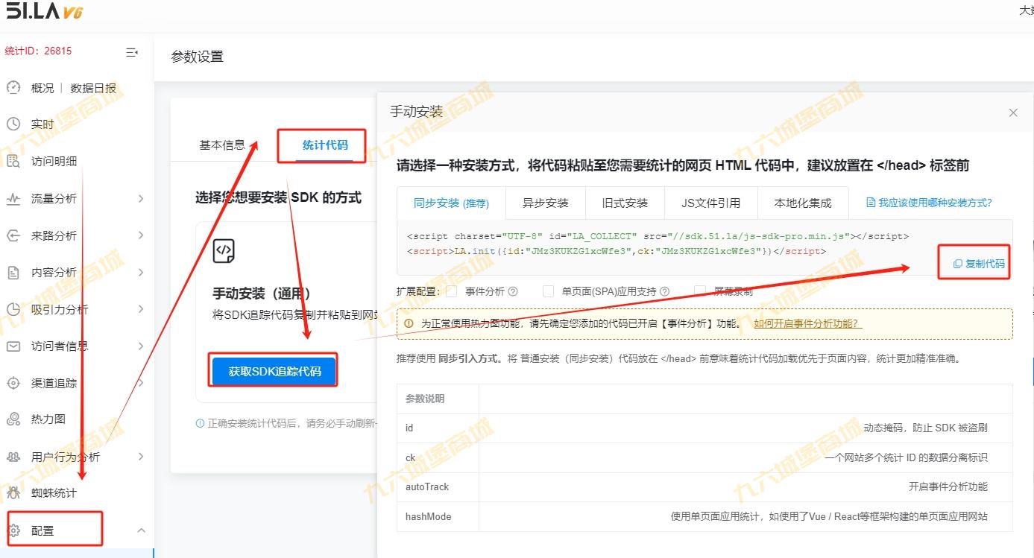Screen dimensions: 1034x558
Task: Click the 复制代码 button
Action: pos(979,264)
